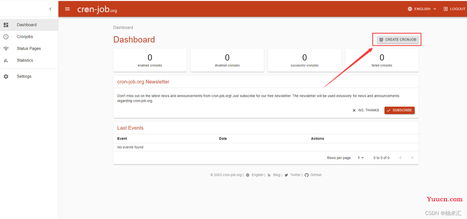Click the Actions column header
Viewport: 467px width, 219px height.
coord(317,139)
